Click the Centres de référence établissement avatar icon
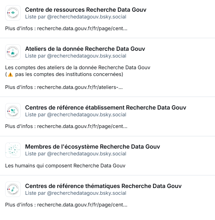 tap(13, 111)
